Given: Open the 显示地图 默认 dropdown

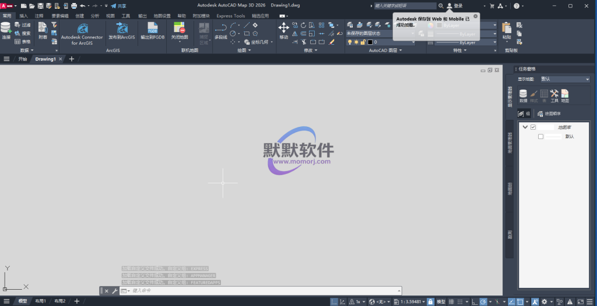Looking at the screenshot, I should click(x=564, y=79).
